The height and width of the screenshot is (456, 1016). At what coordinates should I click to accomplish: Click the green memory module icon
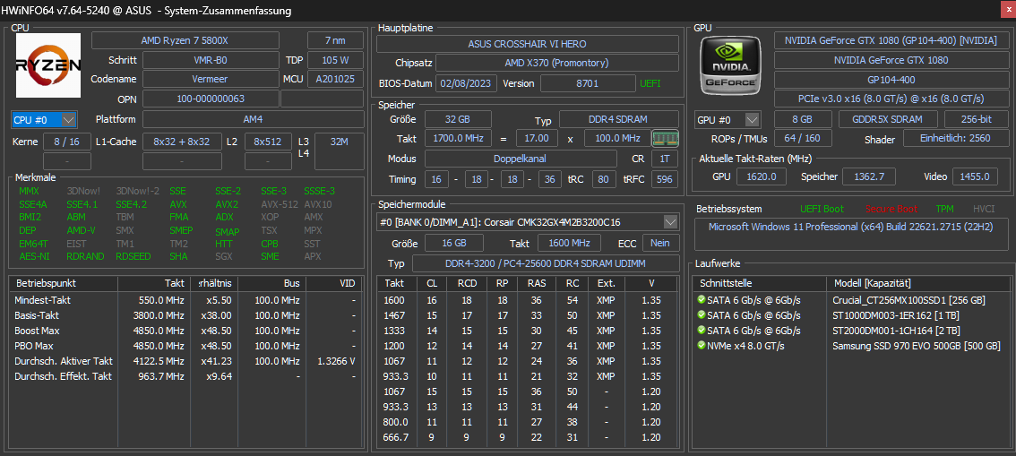665,139
